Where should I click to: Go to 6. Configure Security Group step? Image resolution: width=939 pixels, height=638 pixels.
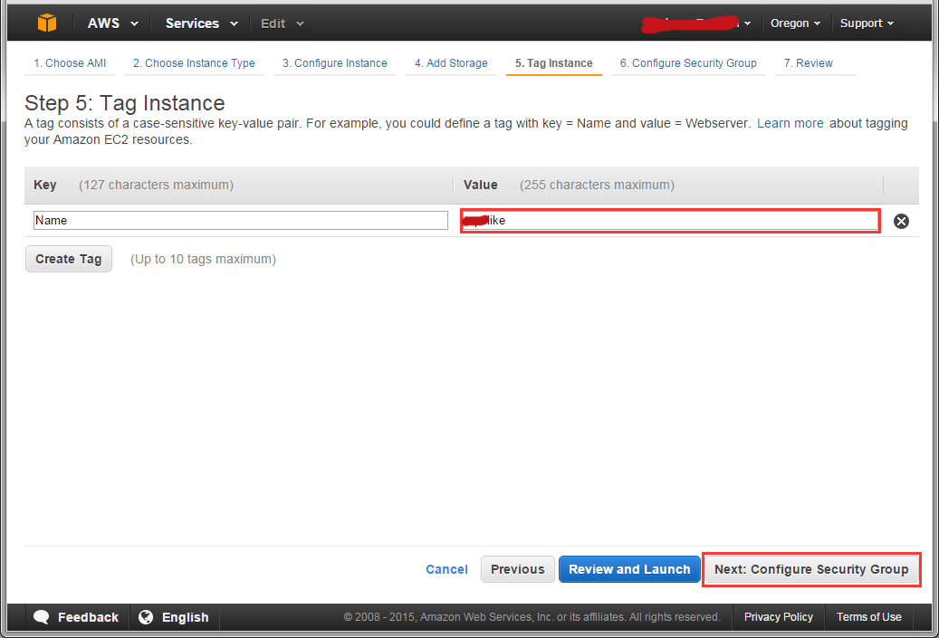(x=688, y=62)
